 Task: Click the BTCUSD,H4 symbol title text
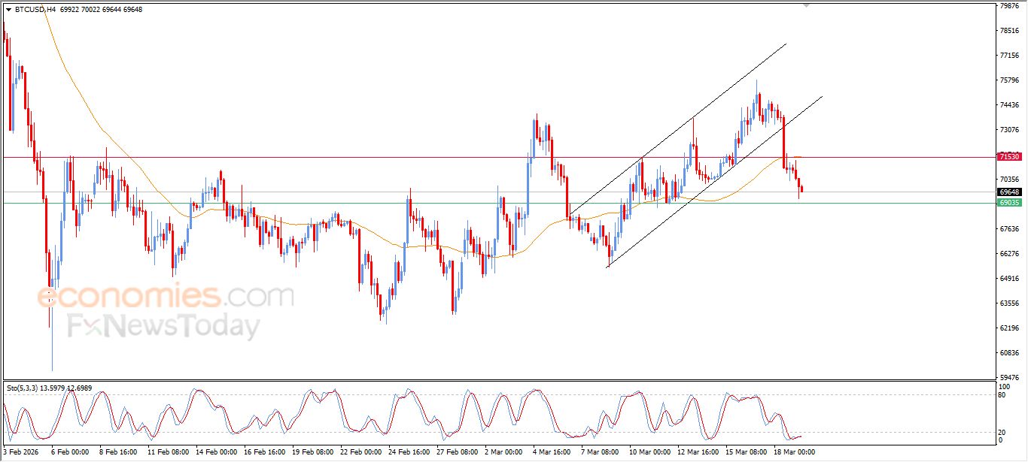click(x=34, y=10)
